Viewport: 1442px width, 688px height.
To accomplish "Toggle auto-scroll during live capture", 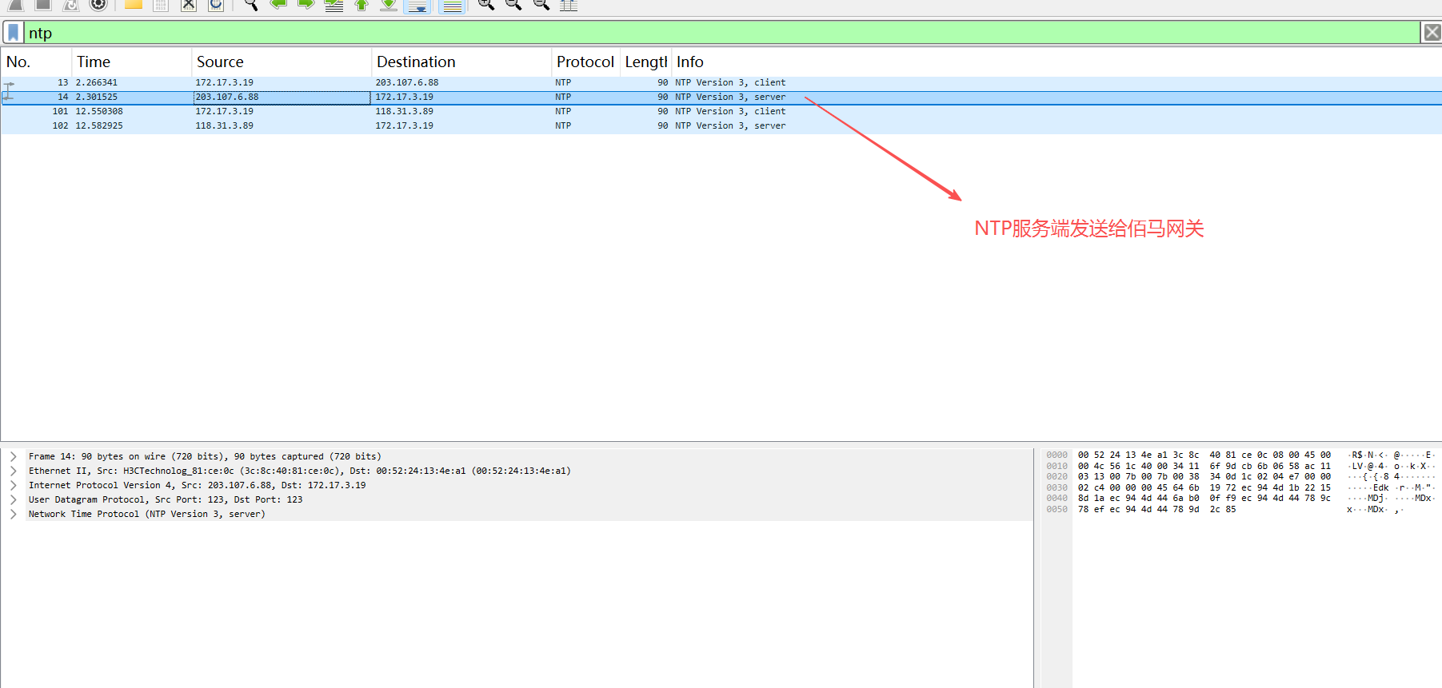I will (x=417, y=6).
